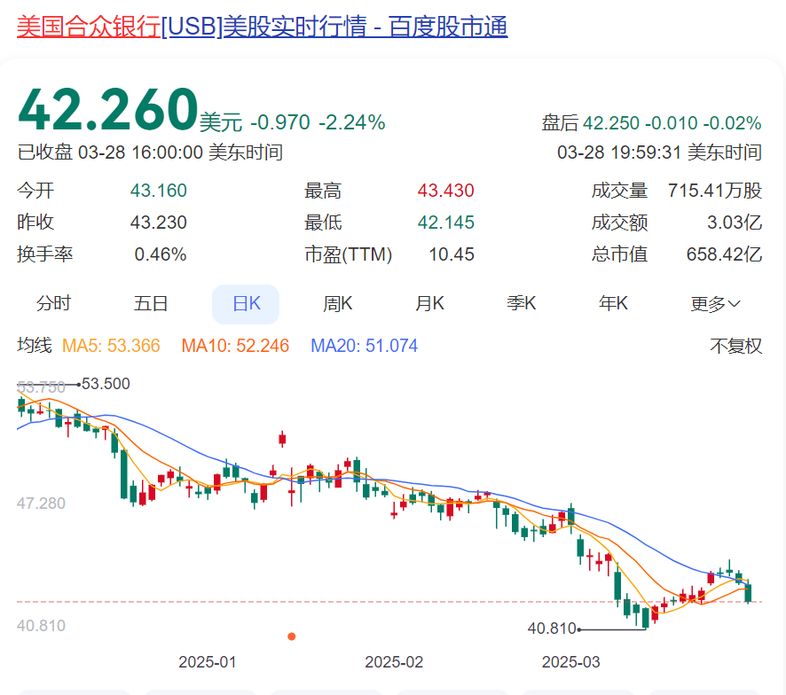Image resolution: width=786 pixels, height=695 pixels.
Task: Switch to the 五日 chart tab
Action: point(151,304)
